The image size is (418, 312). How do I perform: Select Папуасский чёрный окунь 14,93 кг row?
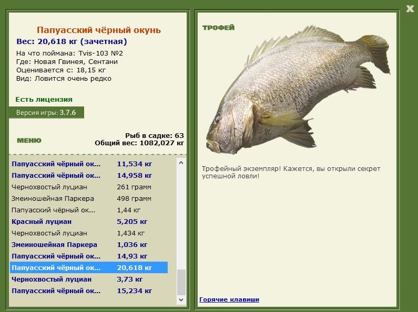[x=89, y=256]
